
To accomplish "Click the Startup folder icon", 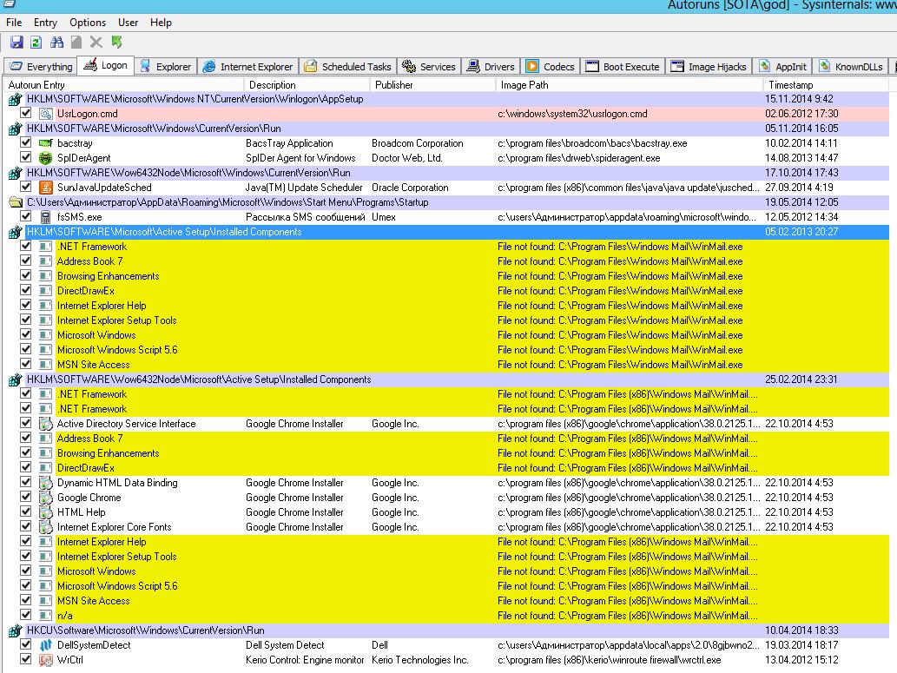I will [x=16, y=202].
